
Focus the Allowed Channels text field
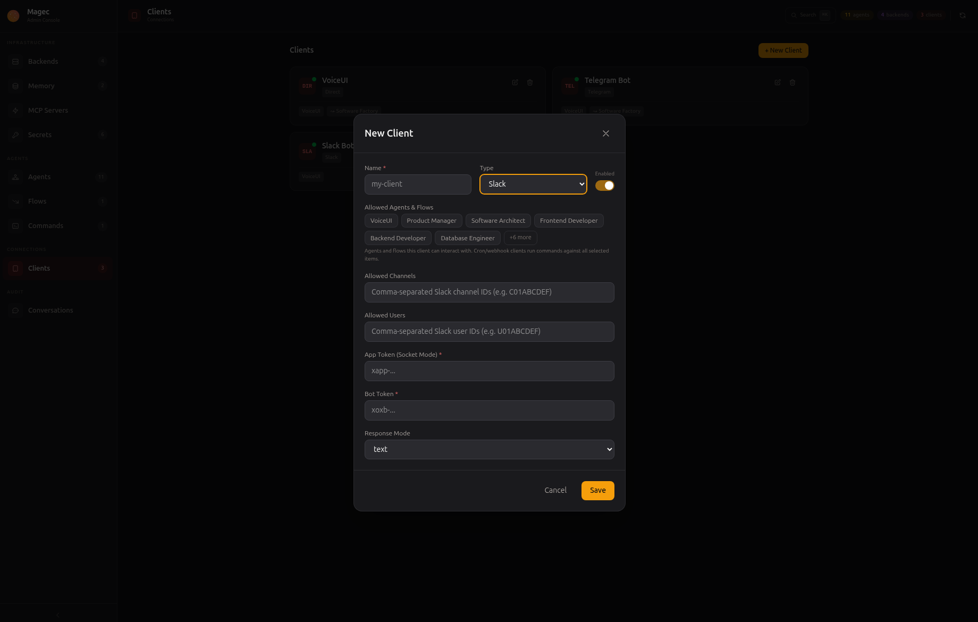click(489, 292)
